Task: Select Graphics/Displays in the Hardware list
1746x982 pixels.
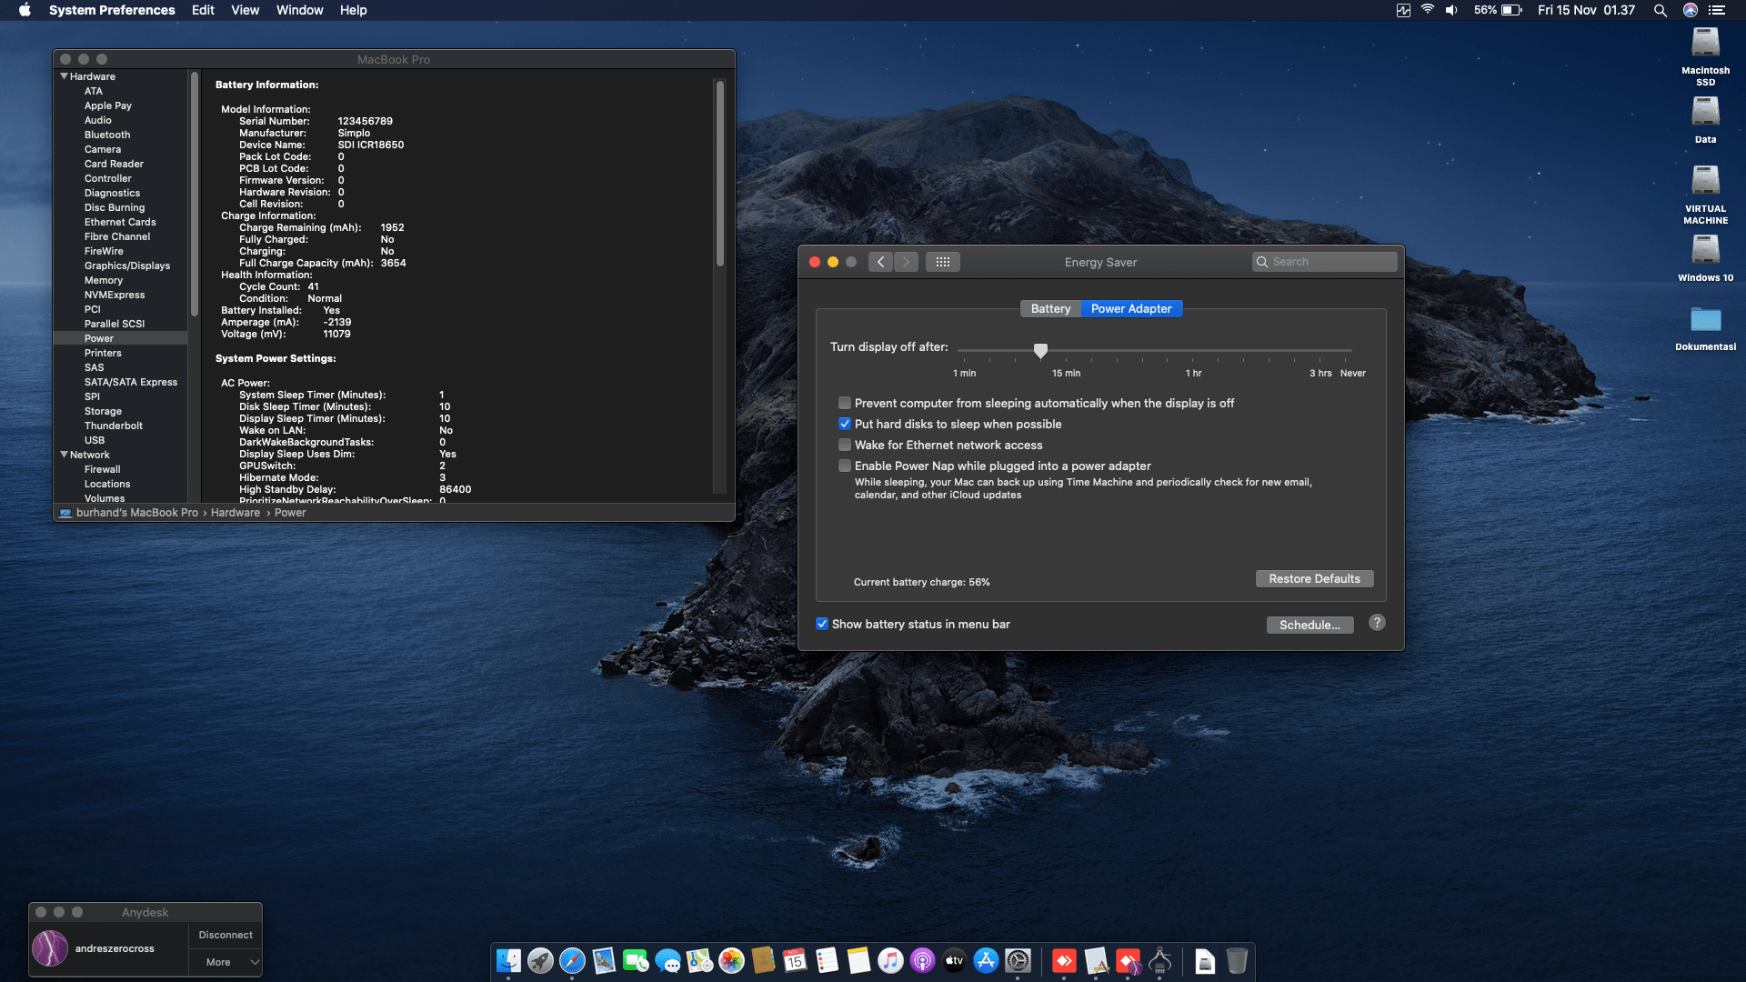Action: coord(127,266)
